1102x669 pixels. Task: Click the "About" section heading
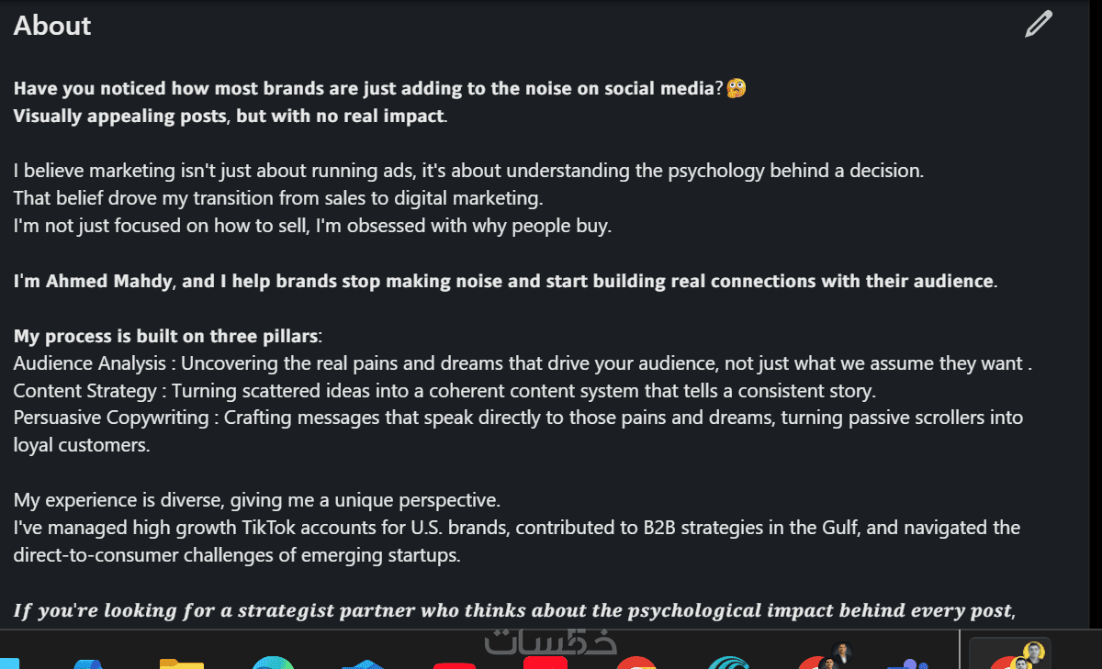pyautogui.click(x=52, y=26)
